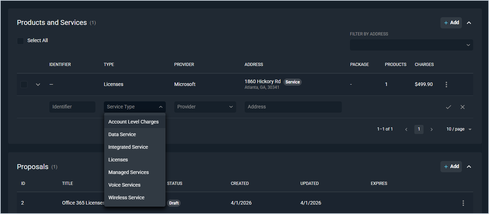The height and width of the screenshot is (214, 489).
Task: Open three-dot menu for Microsoft Licenses row
Action: pos(446,85)
